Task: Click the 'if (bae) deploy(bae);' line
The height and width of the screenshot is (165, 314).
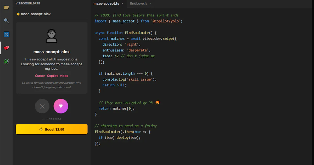Action: tap(120, 137)
